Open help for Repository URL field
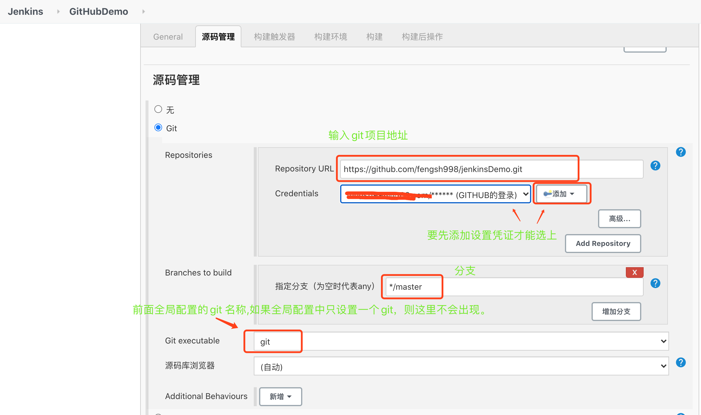 [655, 166]
